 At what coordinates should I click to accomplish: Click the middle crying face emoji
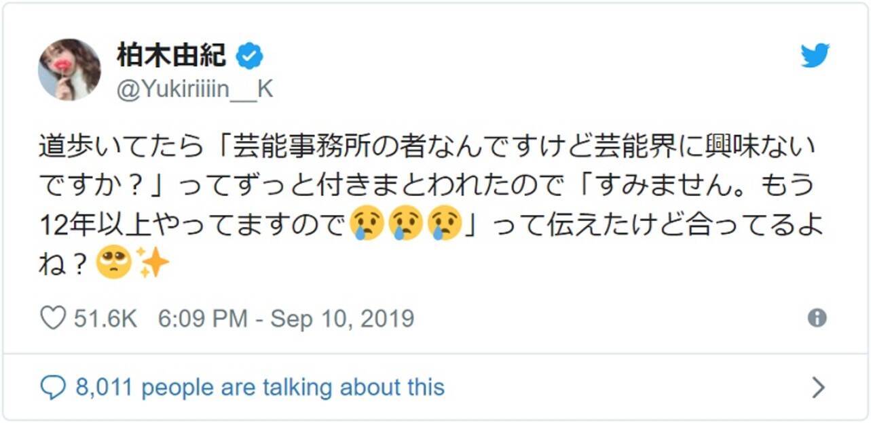[x=405, y=224]
